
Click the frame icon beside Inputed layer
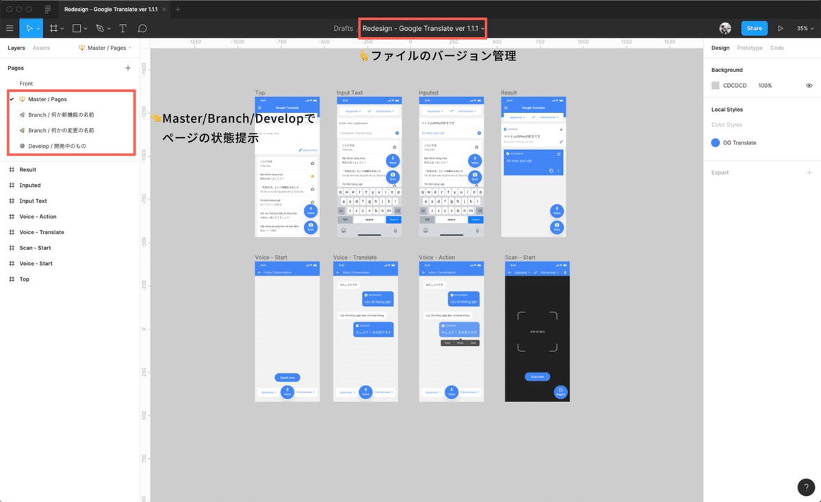[x=11, y=185]
